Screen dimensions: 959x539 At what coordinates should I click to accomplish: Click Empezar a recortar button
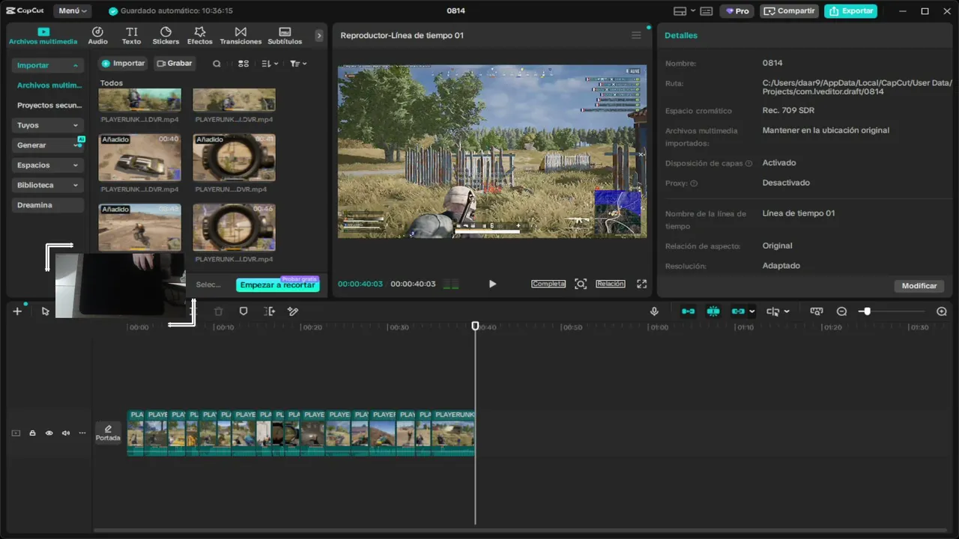click(x=278, y=285)
